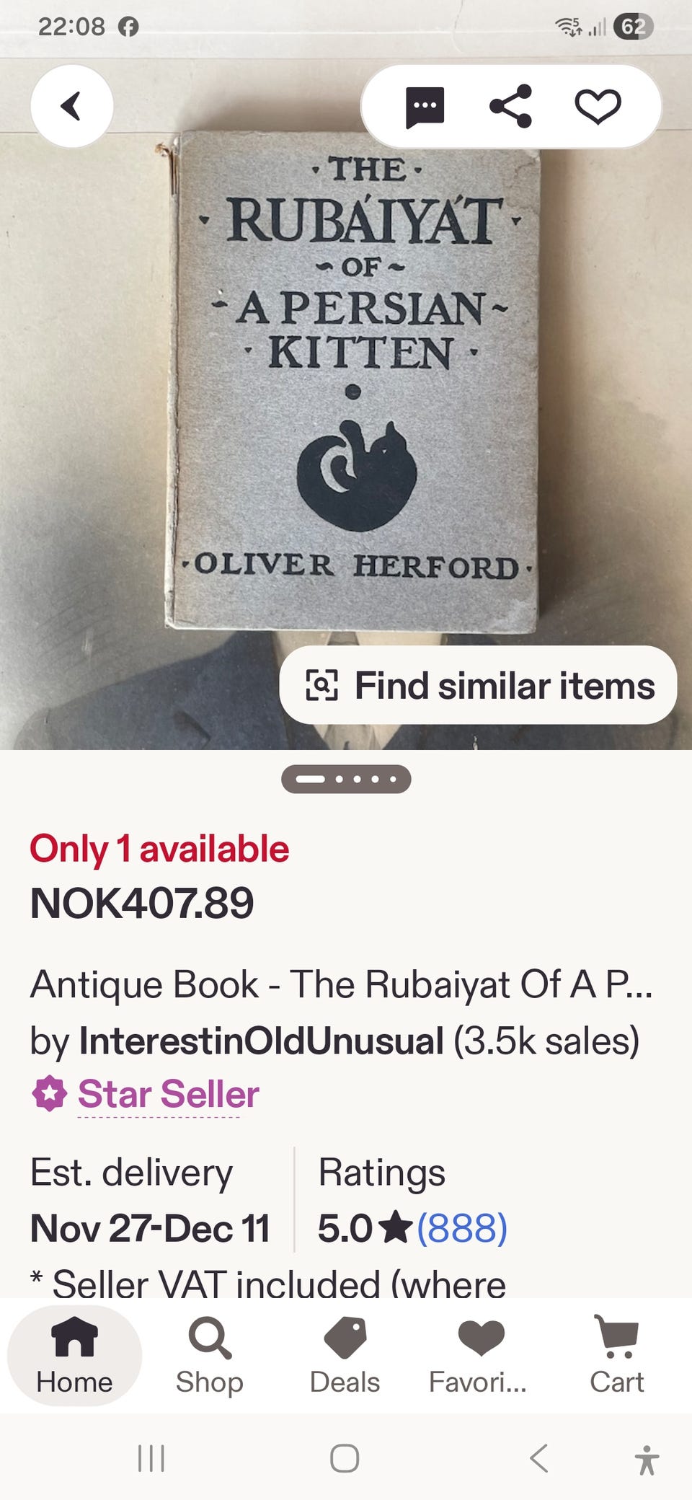Select the image carousel page indicator

point(346,779)
